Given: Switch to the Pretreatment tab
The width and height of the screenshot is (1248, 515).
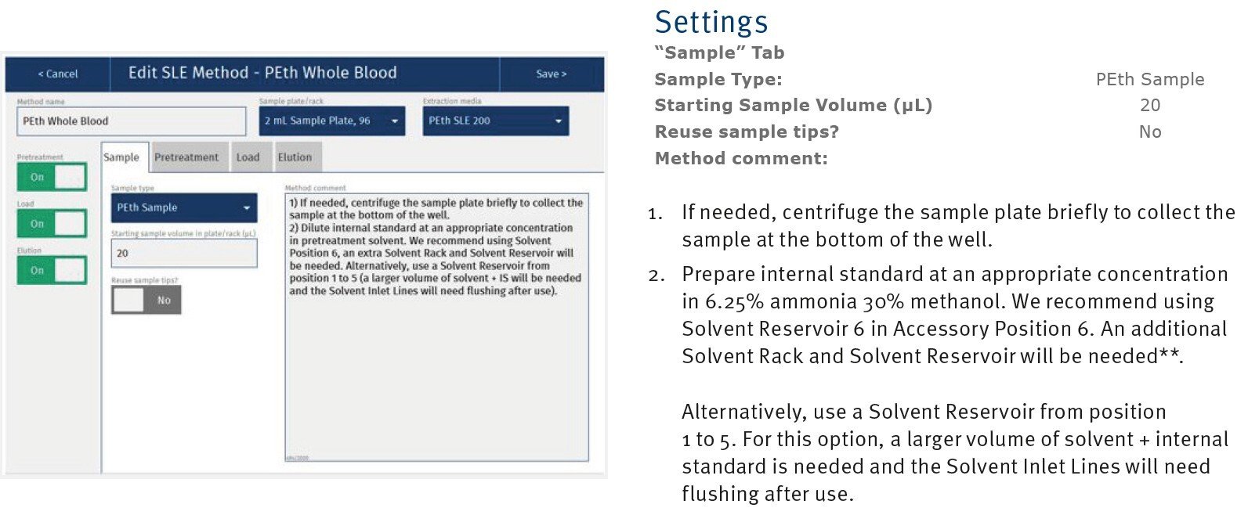Looking at the screenshot, I should point(186,157).
